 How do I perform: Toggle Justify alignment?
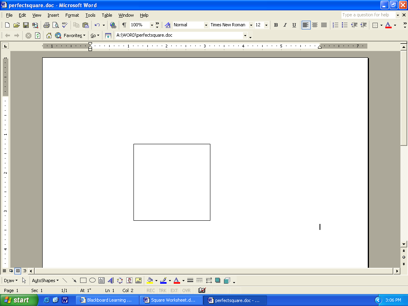click(324, 25)
